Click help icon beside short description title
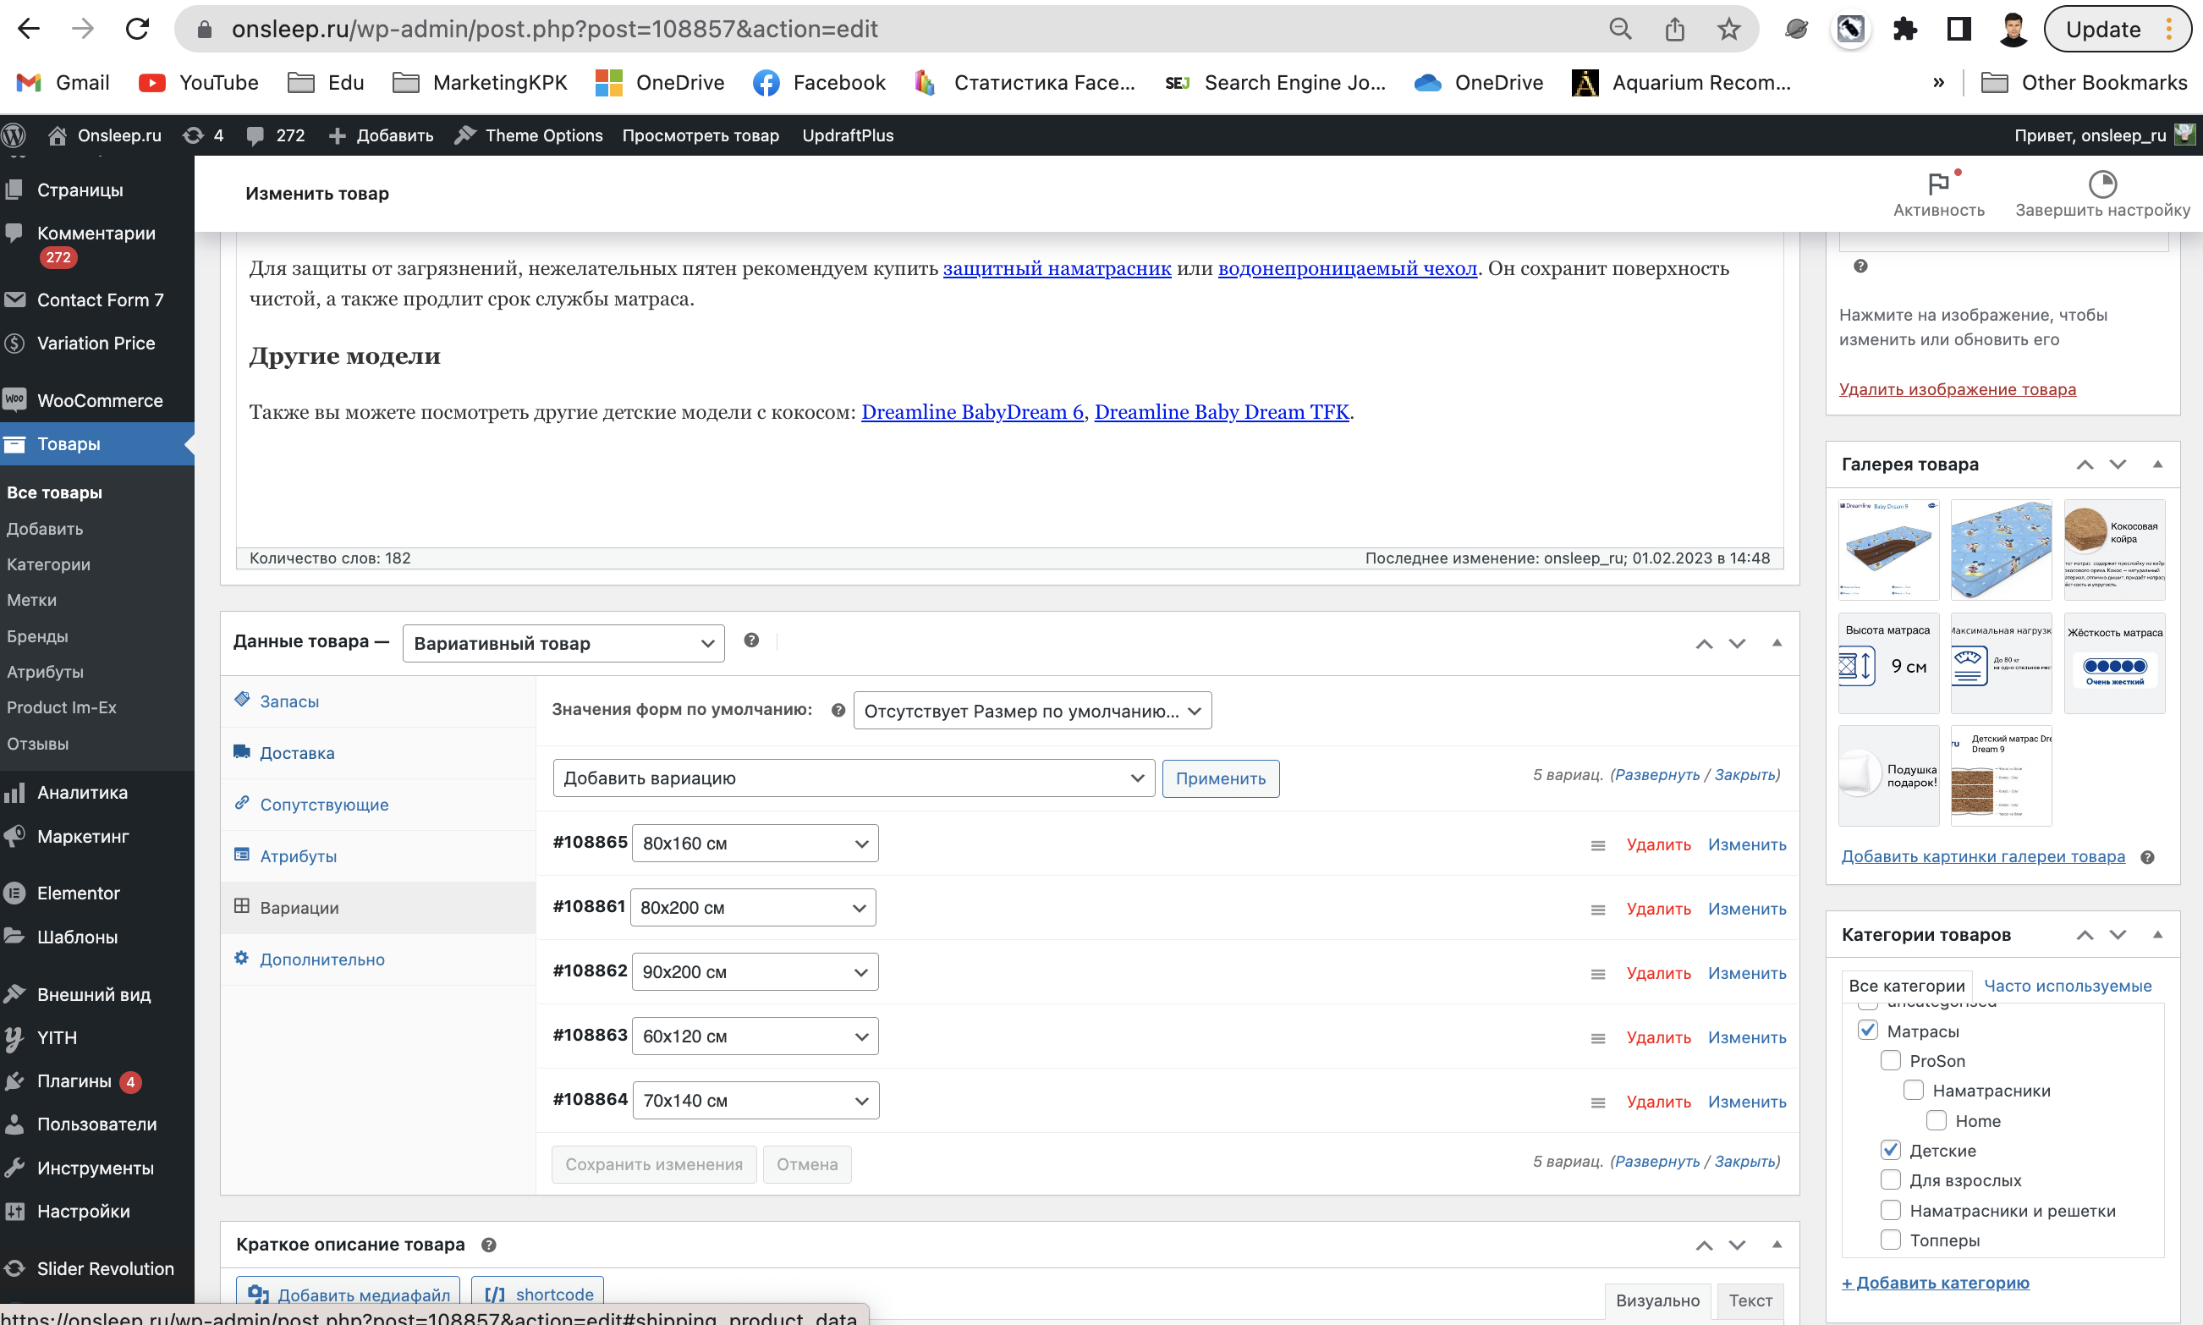This screenshot has height=1325, width=2203. pos(489,1244)
